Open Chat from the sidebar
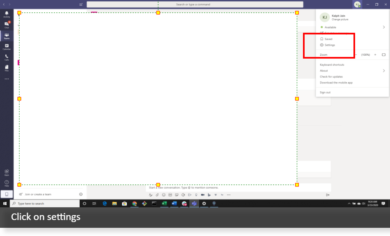The height and width of the screenshot is (236, 390). (6, 25)
